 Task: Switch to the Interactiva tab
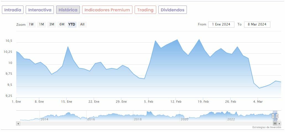40,10
